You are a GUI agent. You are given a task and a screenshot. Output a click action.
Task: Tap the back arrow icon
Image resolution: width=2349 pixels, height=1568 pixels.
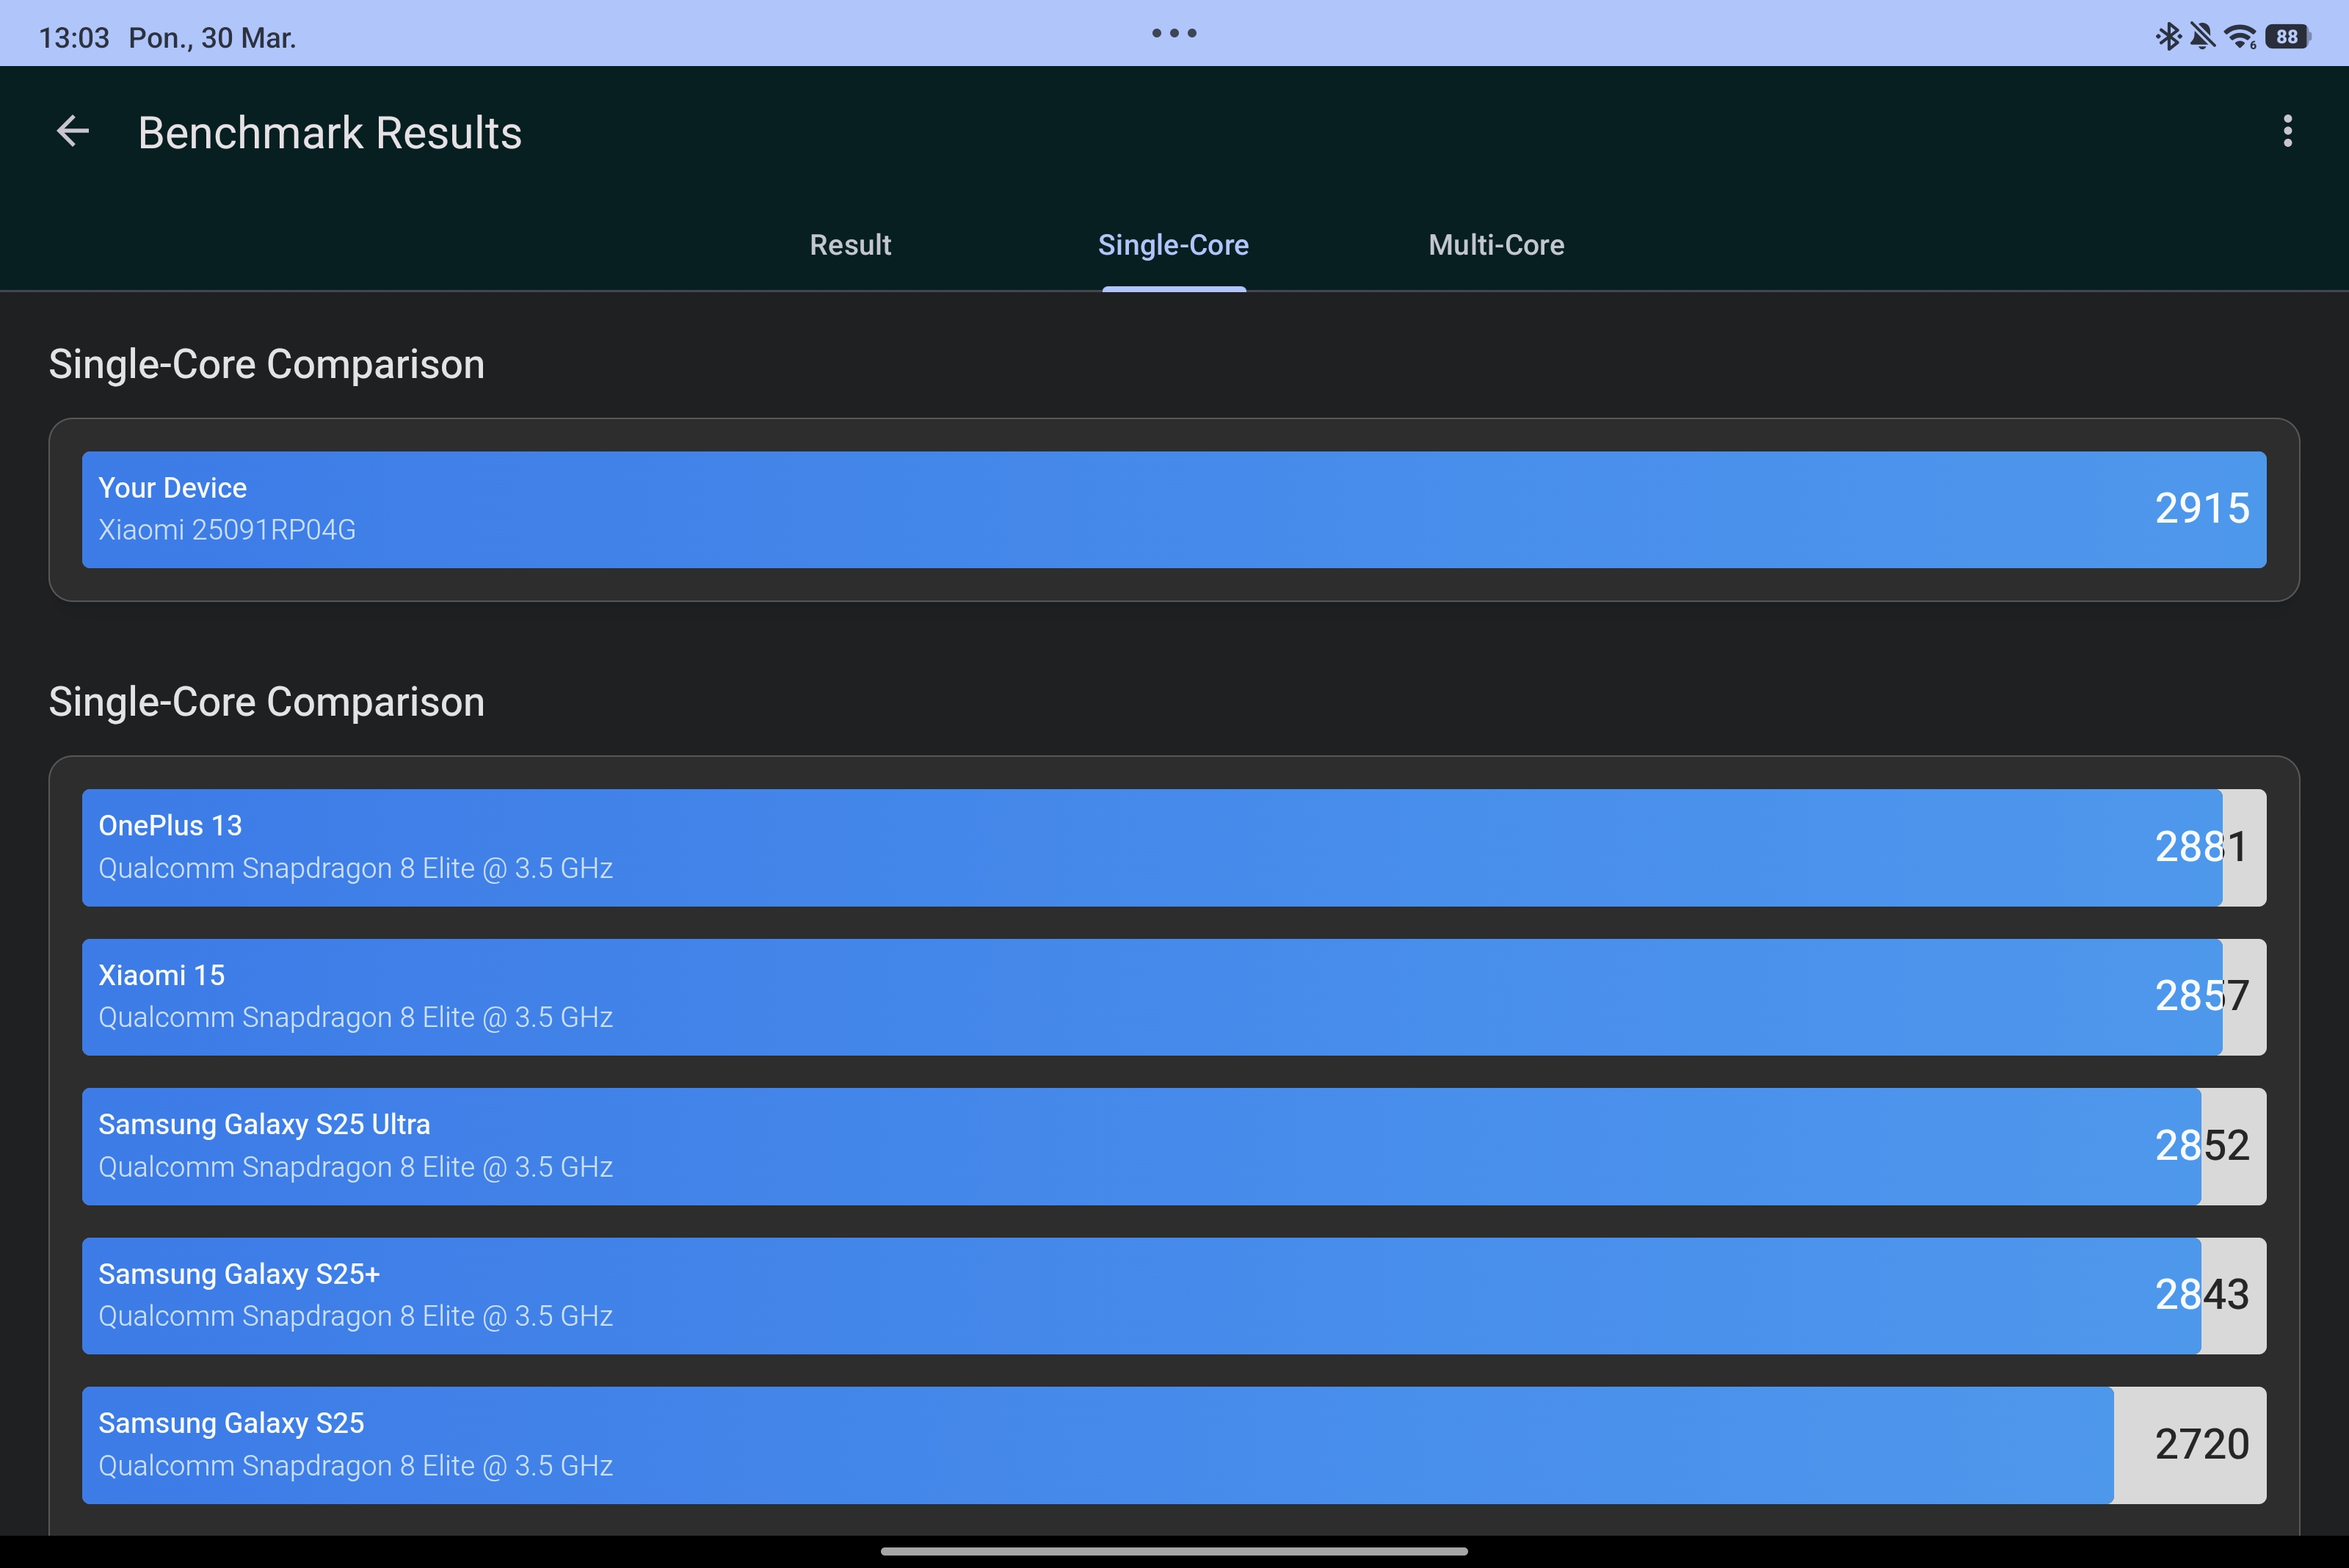(73, 131)
